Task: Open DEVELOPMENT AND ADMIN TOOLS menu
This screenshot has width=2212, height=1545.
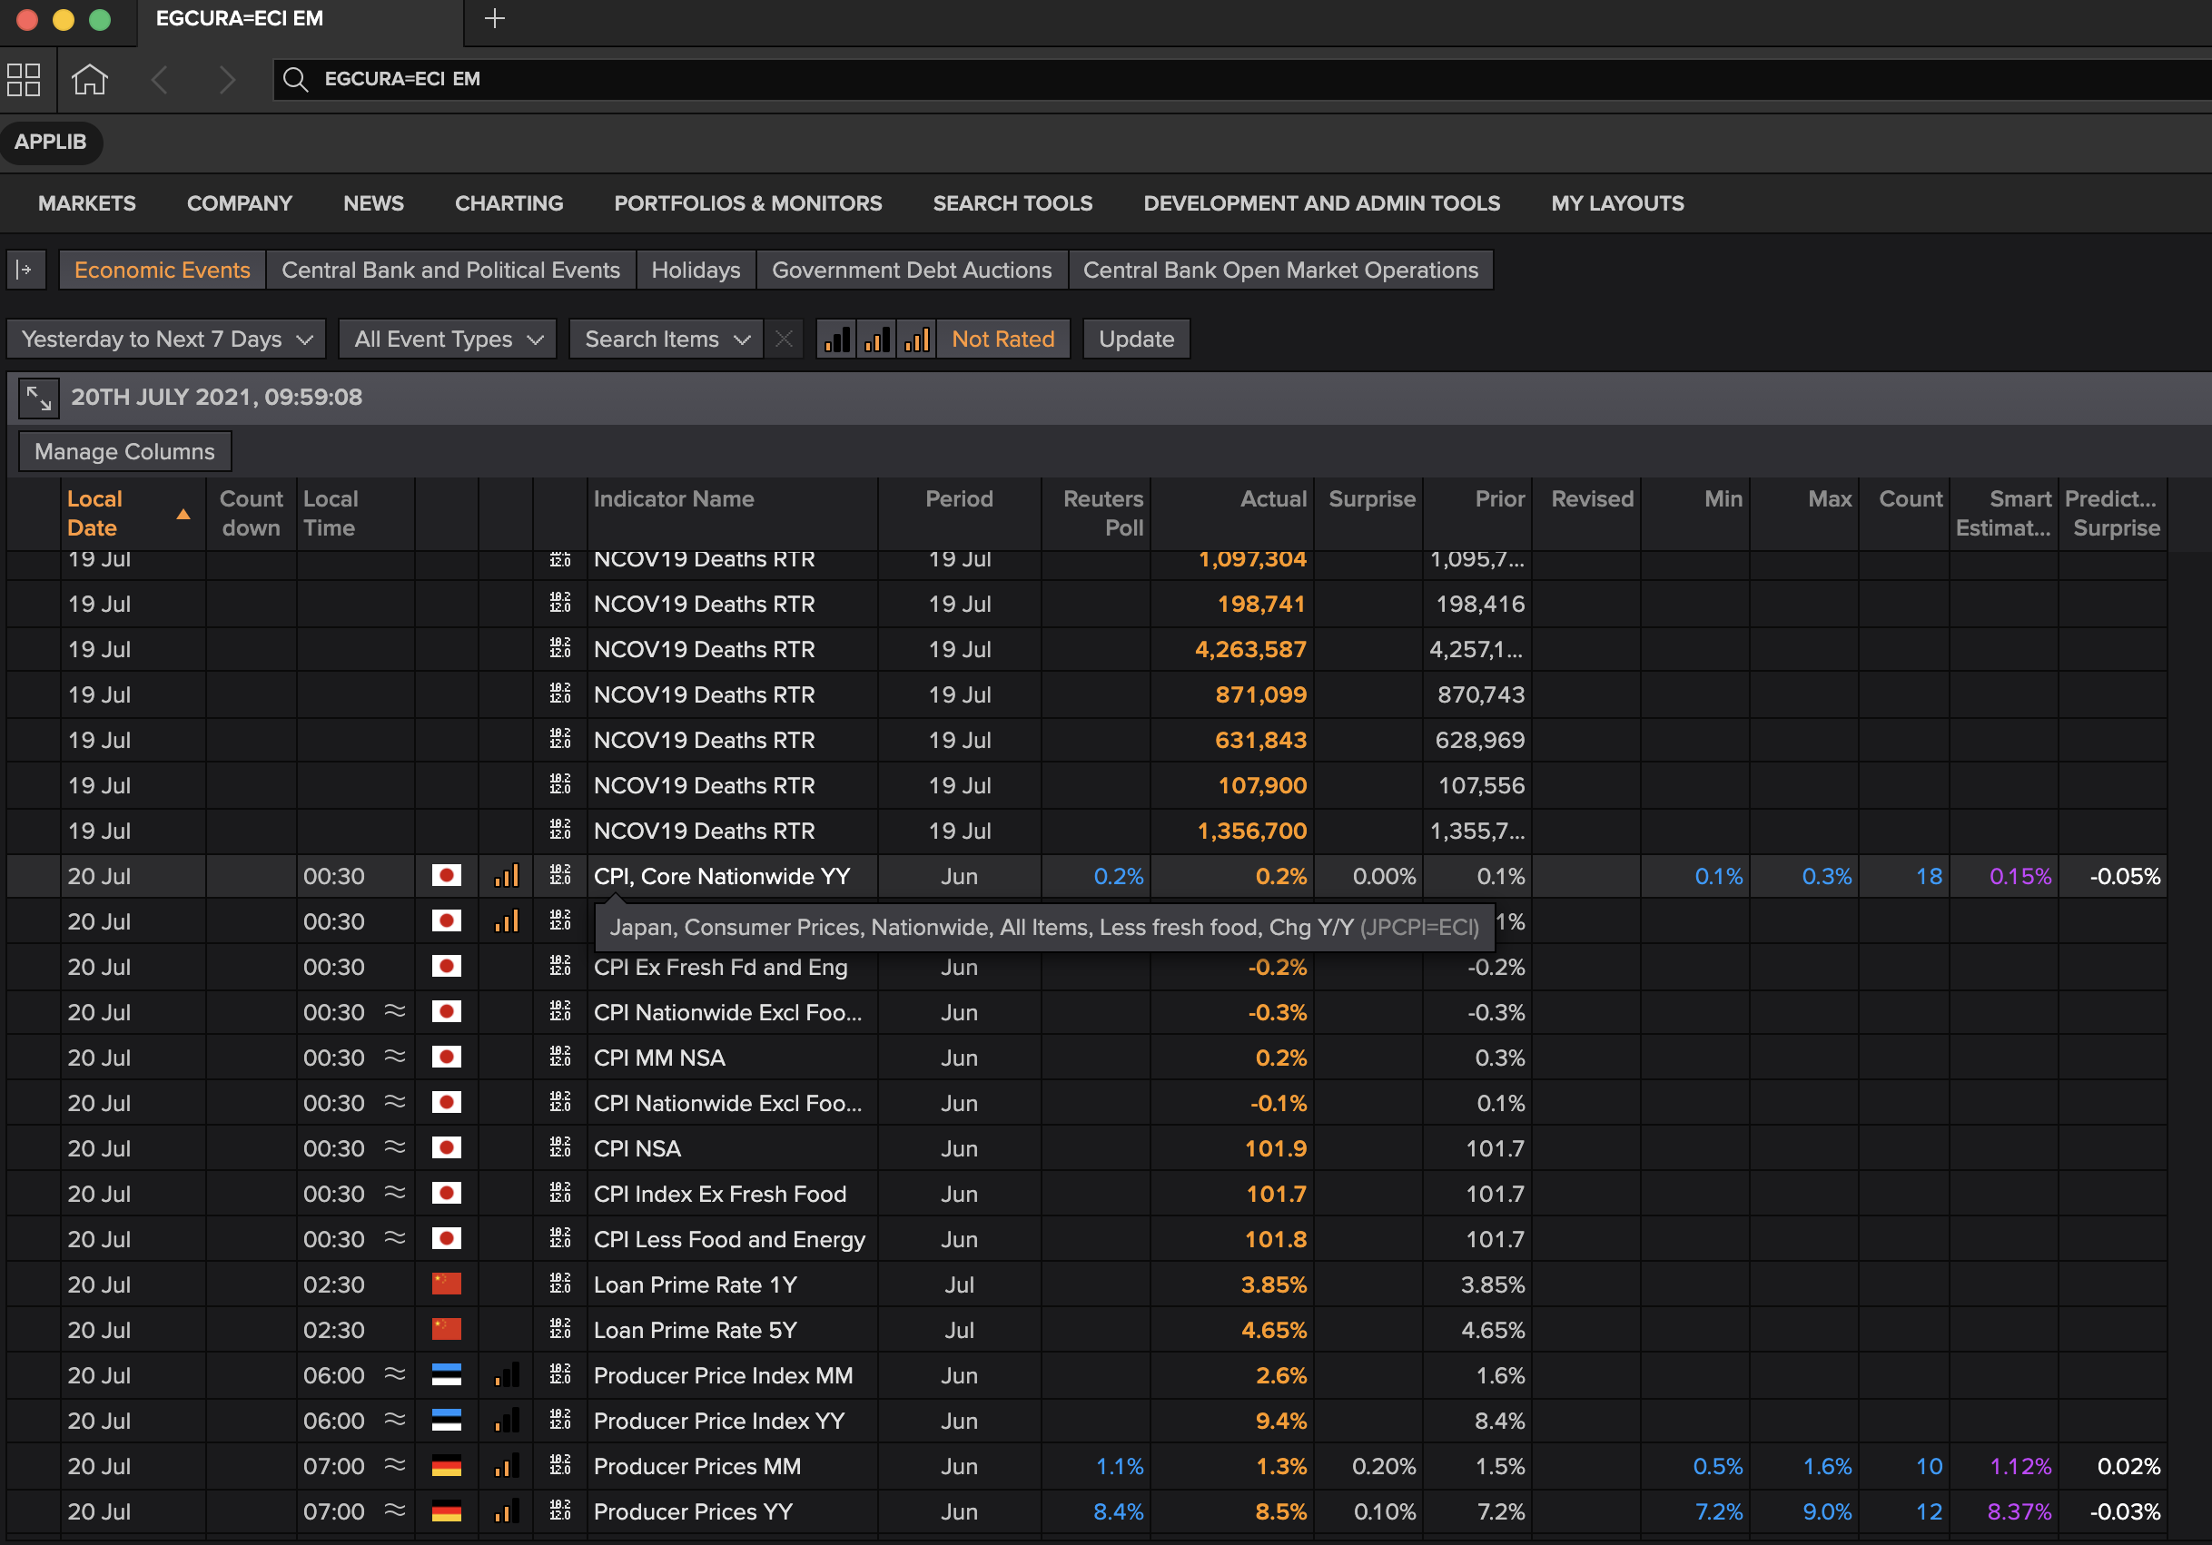Action: tap(1322, 203)
